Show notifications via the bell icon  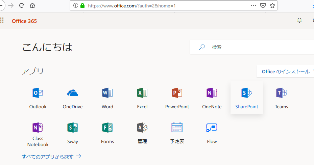tap(299, 21)
